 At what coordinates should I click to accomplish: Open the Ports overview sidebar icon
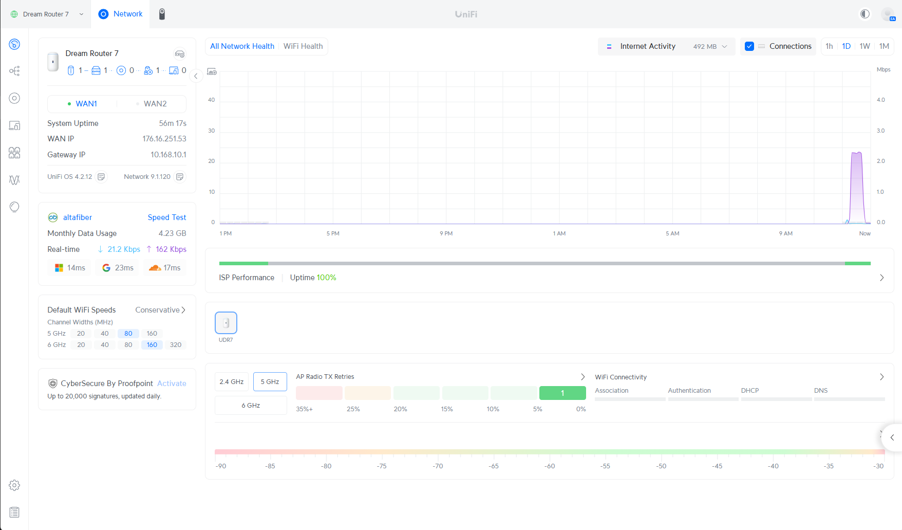click(x=14, y=153)
